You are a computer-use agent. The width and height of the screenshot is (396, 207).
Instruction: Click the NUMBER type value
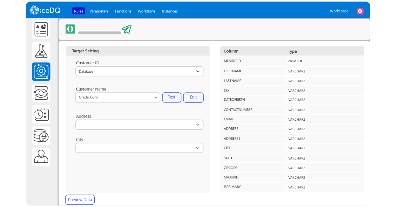(x=295, y=61)
